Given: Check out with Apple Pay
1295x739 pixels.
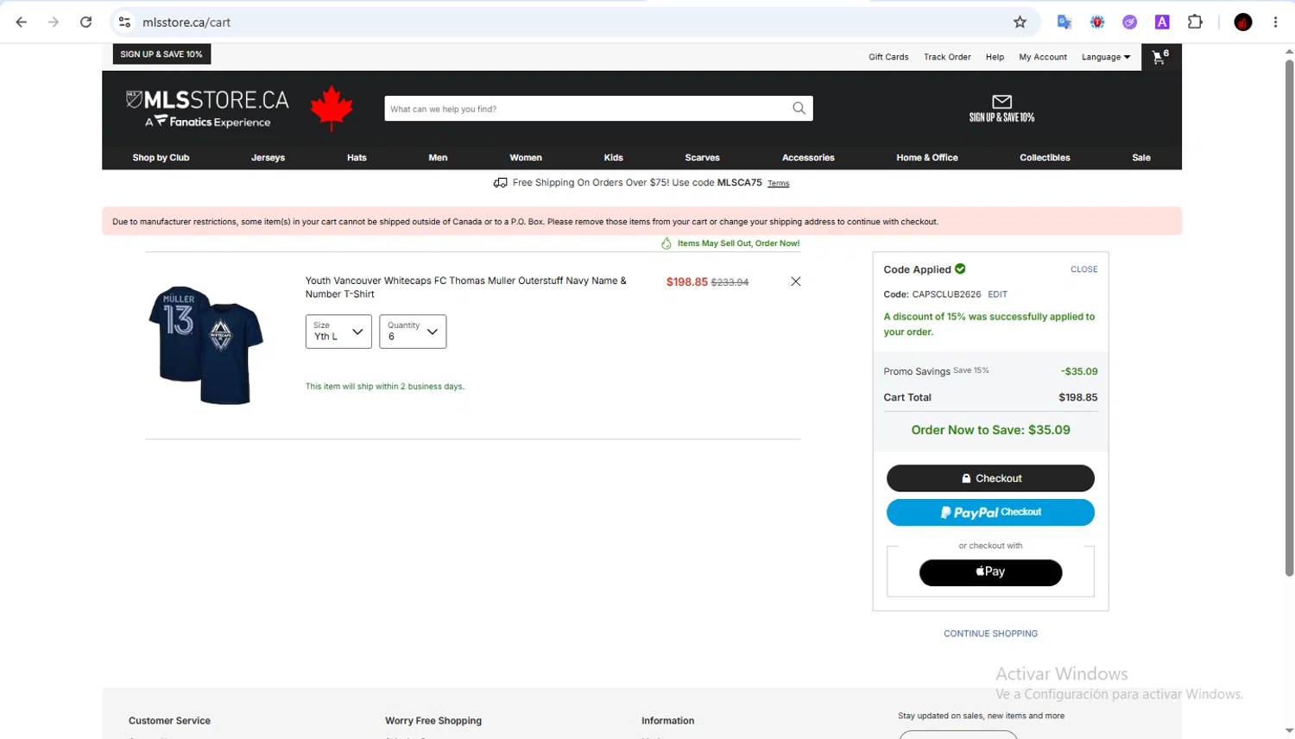Looking at the screenshot, I should (990, 572).
